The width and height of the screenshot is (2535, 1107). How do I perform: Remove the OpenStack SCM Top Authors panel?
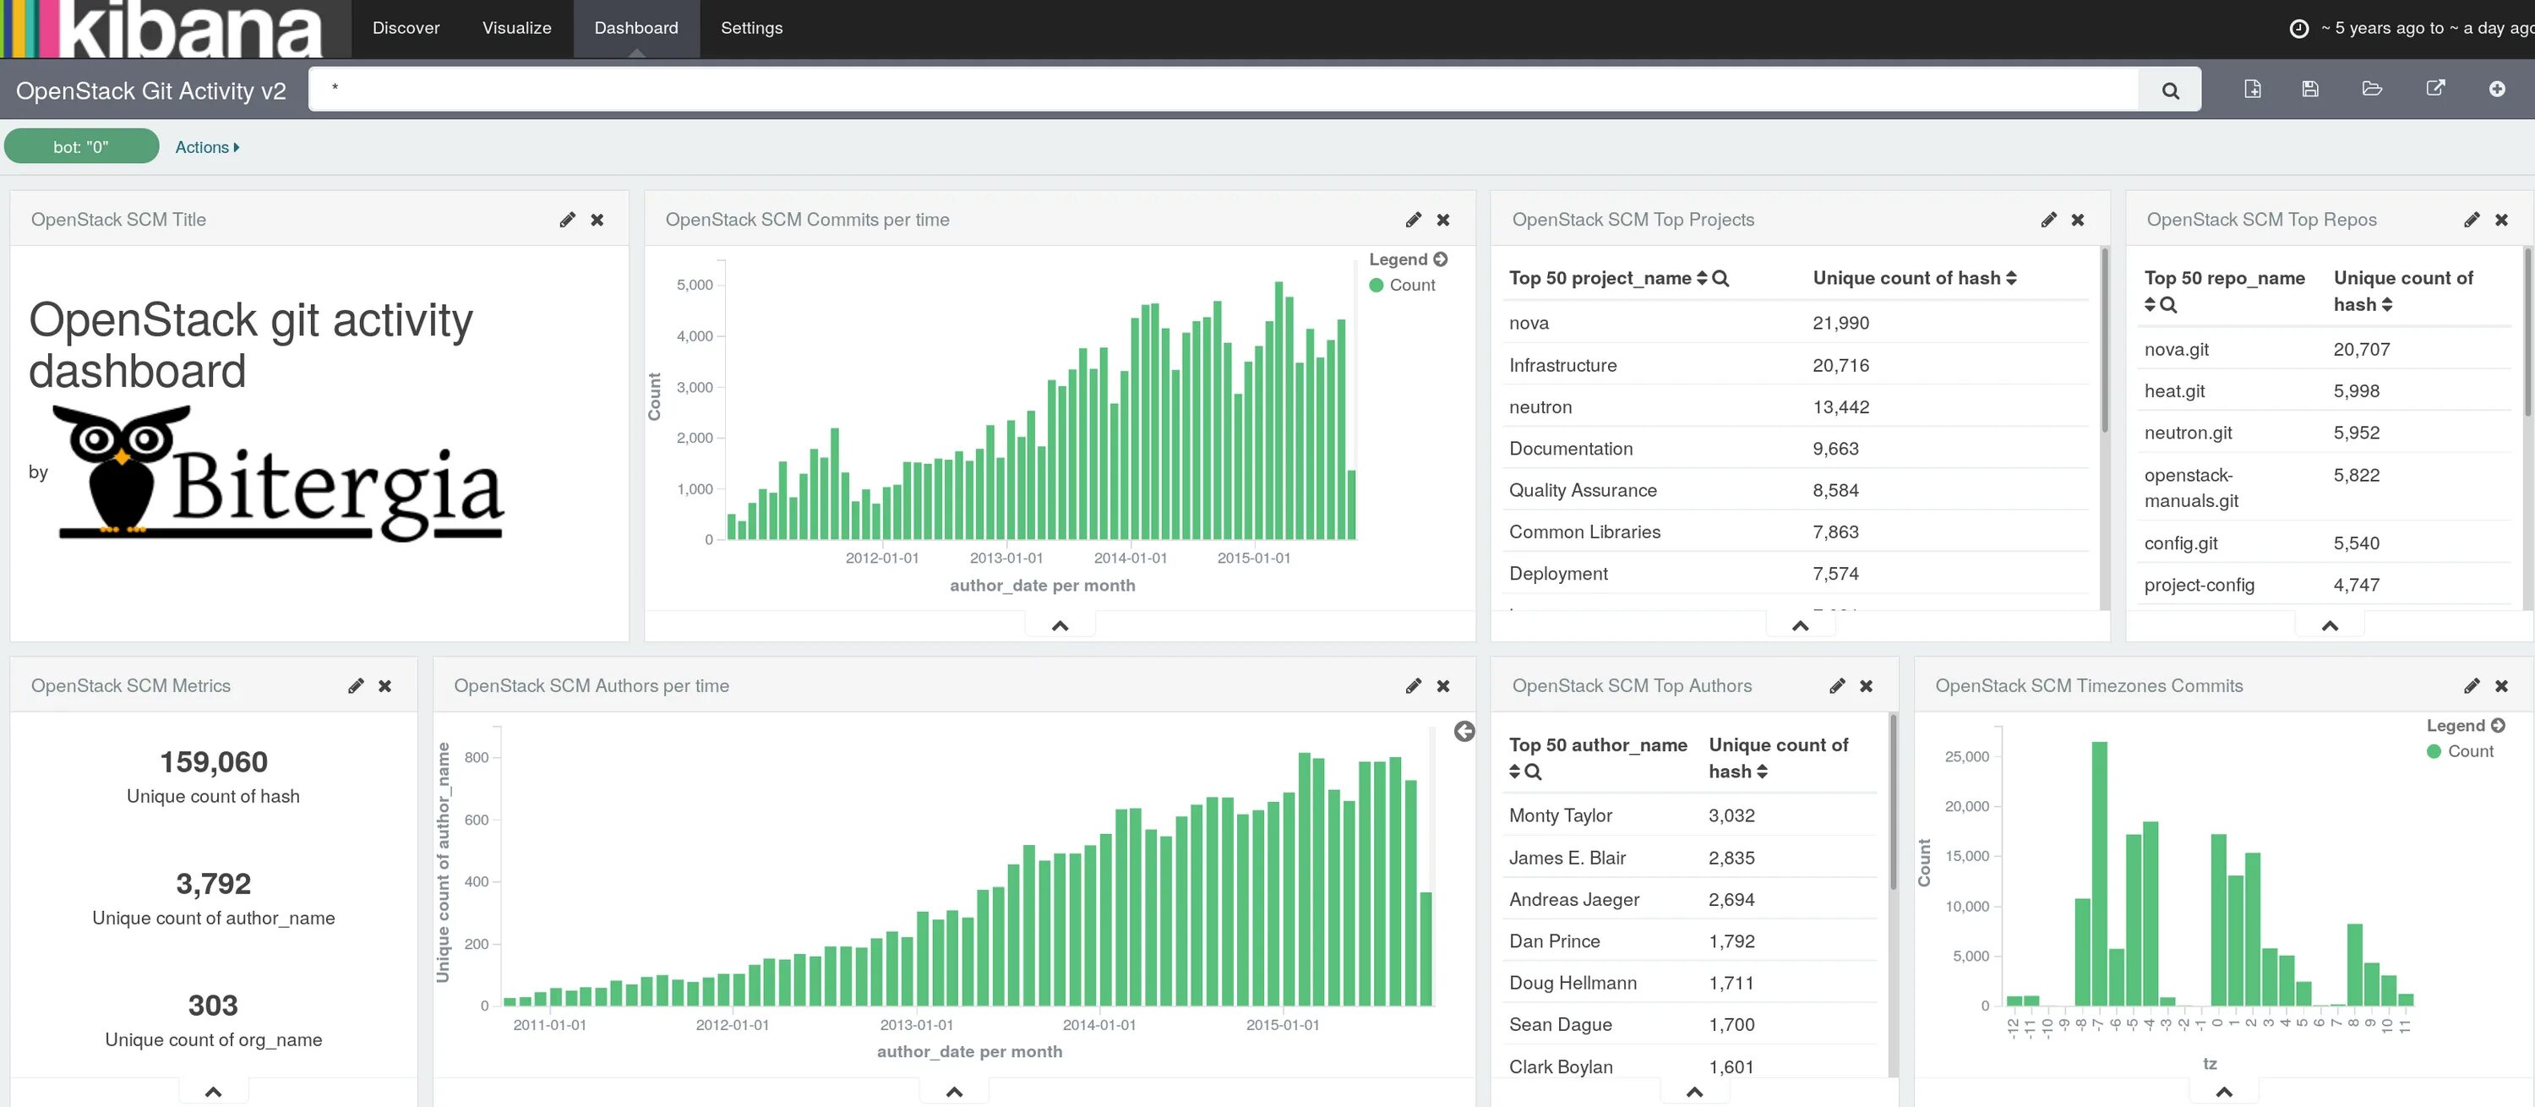[1866, 686]
